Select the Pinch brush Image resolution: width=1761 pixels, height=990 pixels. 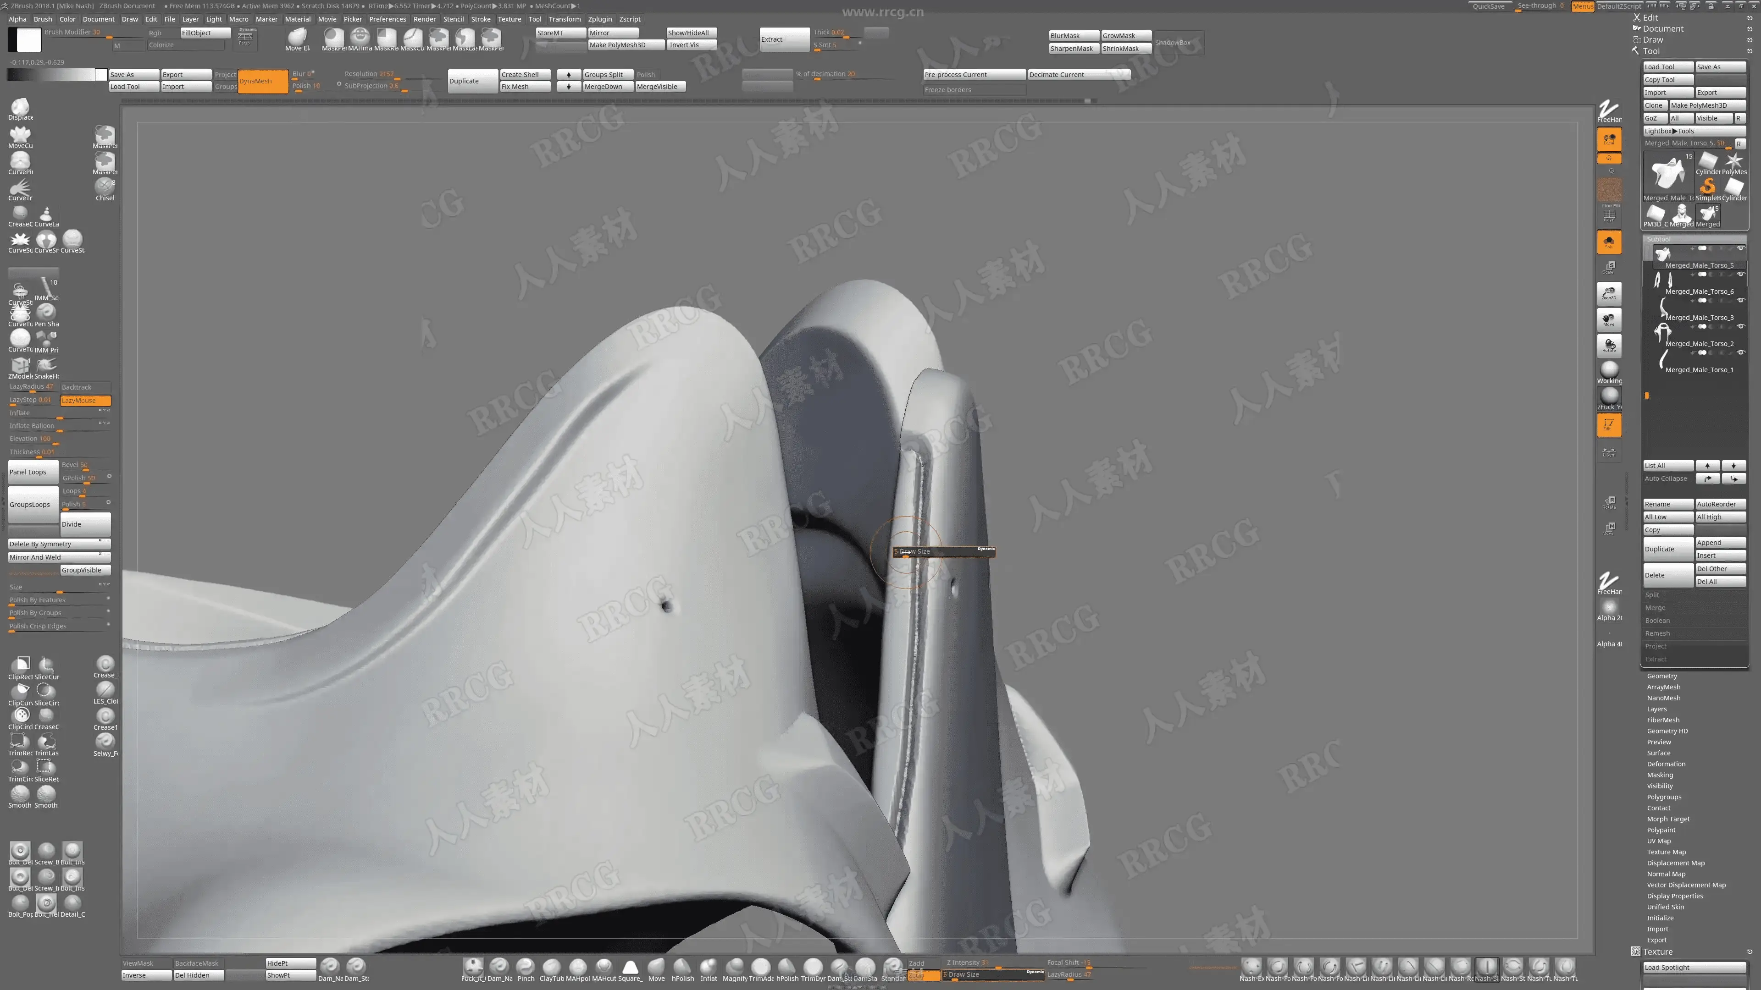pos(525,968)
